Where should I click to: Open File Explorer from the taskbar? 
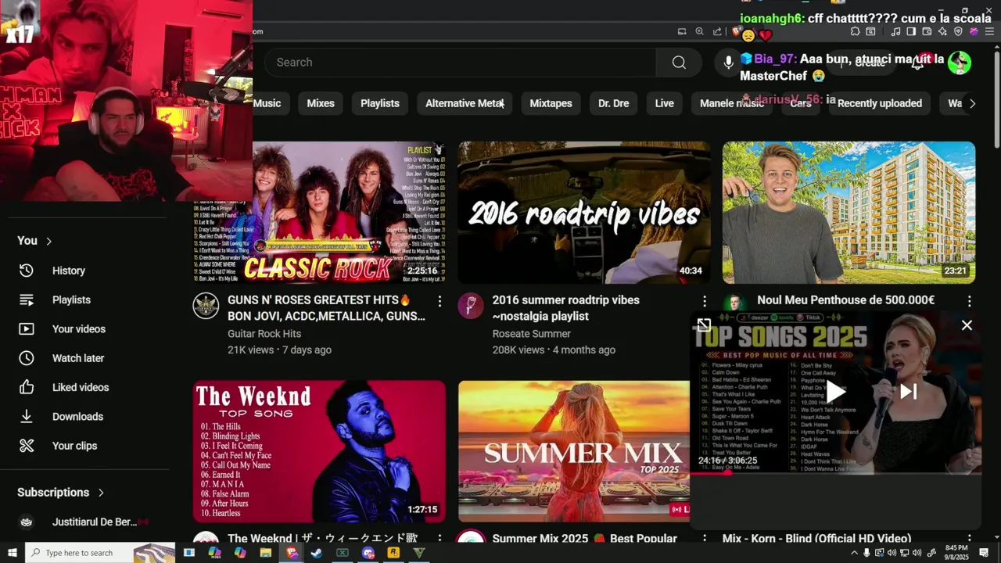pyautogui.click(x=265, y=553)
